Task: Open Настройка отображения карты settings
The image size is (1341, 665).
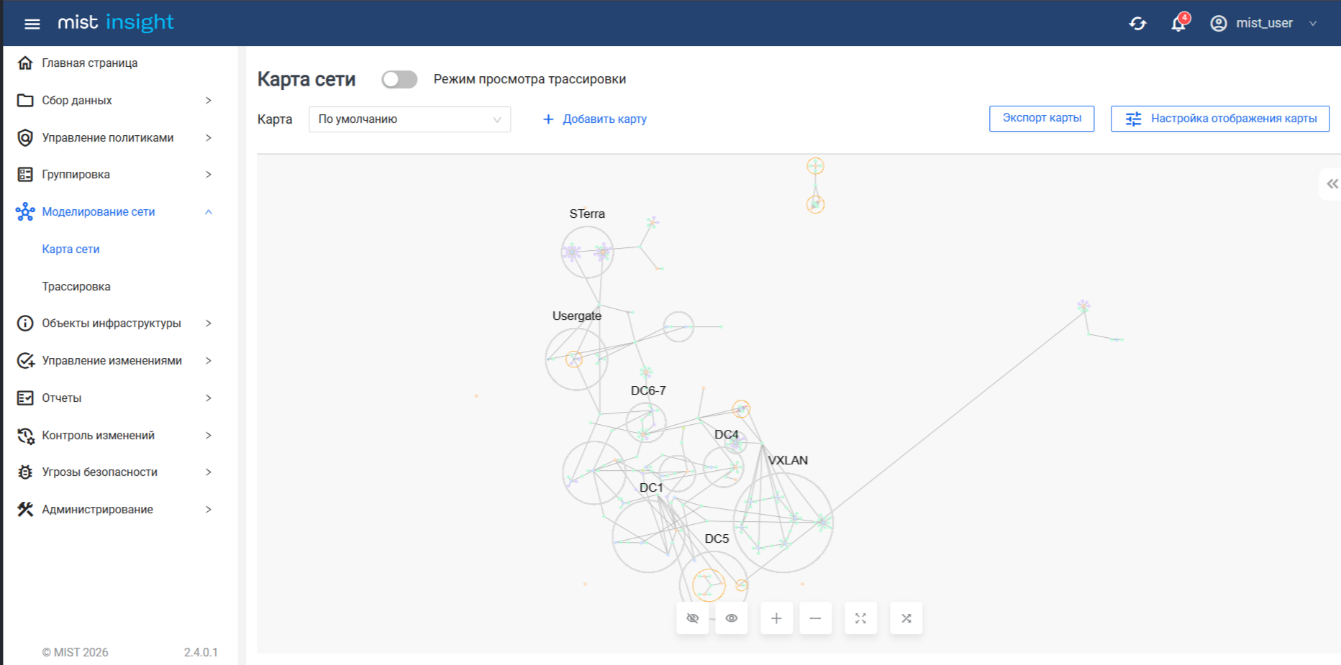Action: [1219, 119]
